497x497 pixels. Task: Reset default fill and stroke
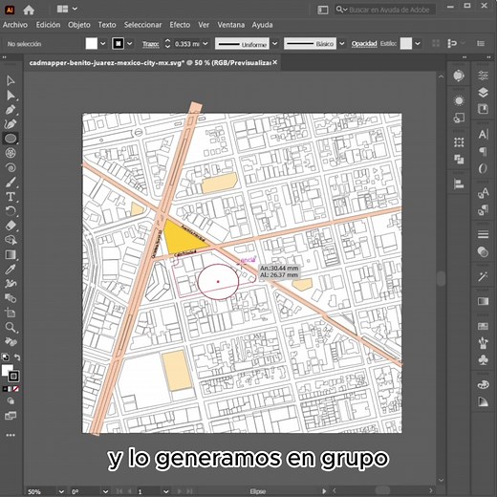(5, 357)
